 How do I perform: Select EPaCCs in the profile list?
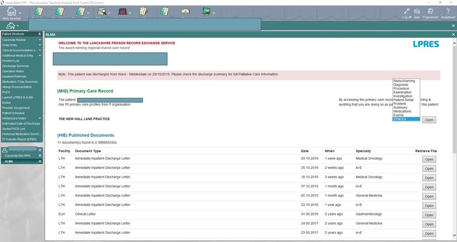tap(406, 119)
